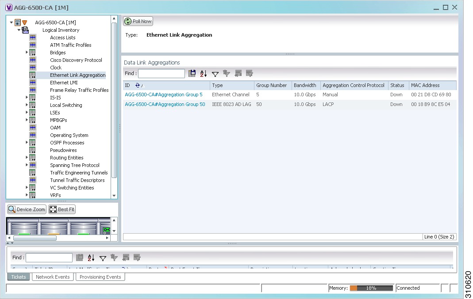The width and height of the screenshot is (473, 299).
Task: Select Traffic Engineering Tunnels item
Action: [79, 173]
